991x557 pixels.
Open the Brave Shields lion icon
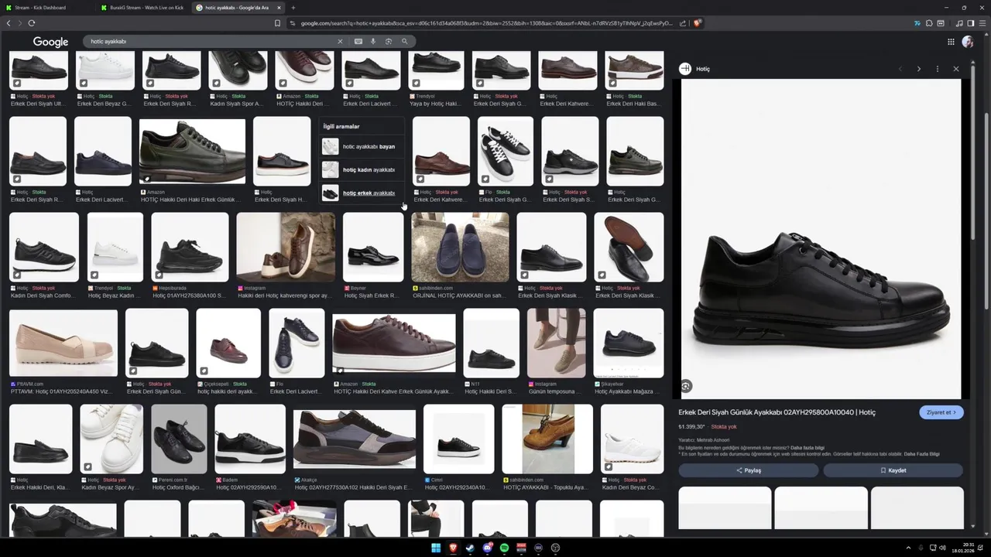(x=697, y=23)
